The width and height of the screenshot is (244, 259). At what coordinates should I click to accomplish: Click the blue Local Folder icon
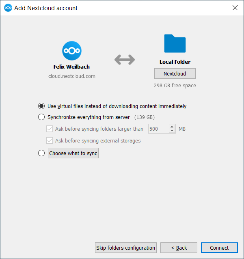coord(175,43)
